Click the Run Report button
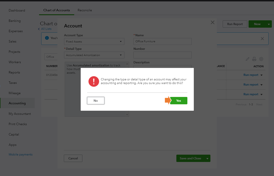274x176 pixels. [235, 24]
